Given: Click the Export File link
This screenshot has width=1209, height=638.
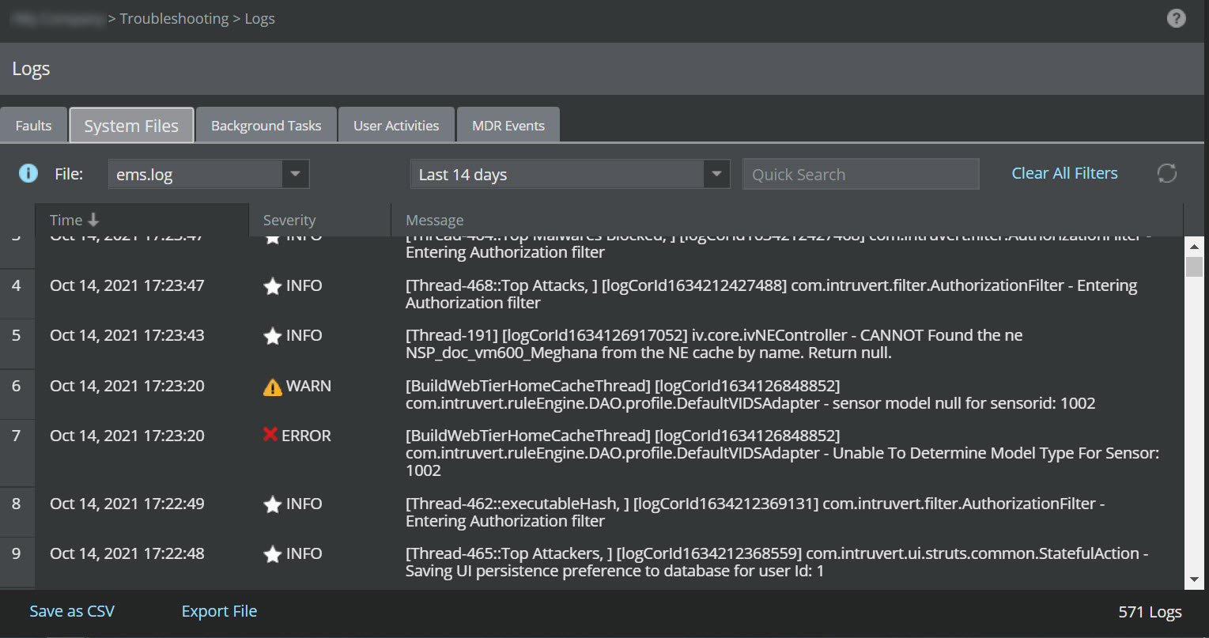Looking at the screenshot, I should tap(219, 611).
